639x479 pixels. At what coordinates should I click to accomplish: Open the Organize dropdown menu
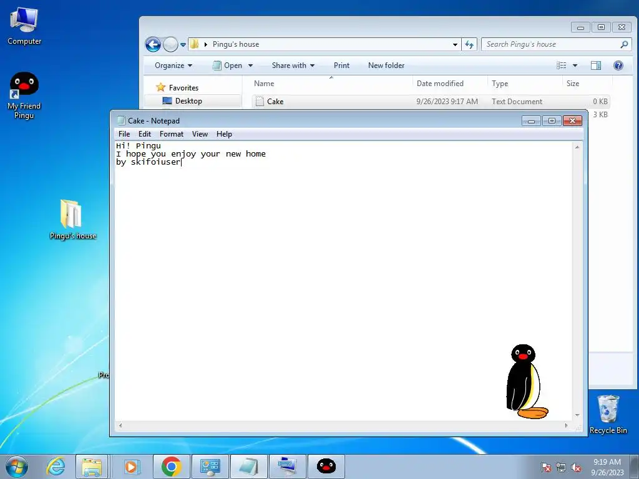coord(173,65)
